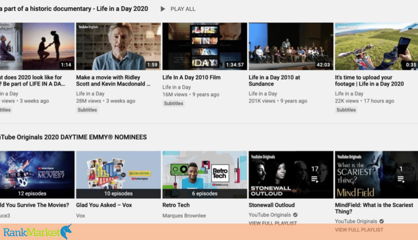Open the Stonewall Outloud playlist thumbnail
Screen dimensions: 418x240
pyautogui.click(x=291, y=175)
